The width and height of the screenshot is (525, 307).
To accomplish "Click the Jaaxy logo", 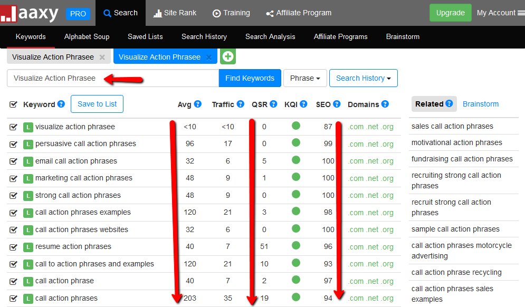I will (30, 14).
